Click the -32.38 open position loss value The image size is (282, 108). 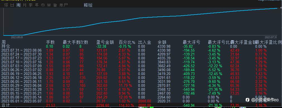click(101, 46)
